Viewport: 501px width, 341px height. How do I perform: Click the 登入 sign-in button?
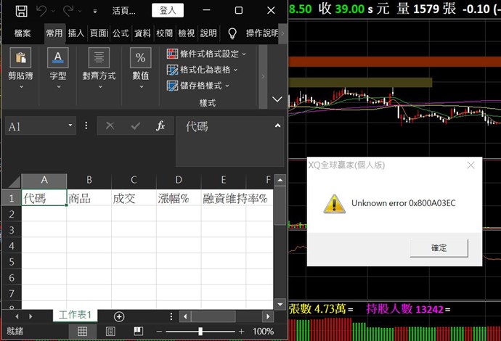click(x=168, y=11)
